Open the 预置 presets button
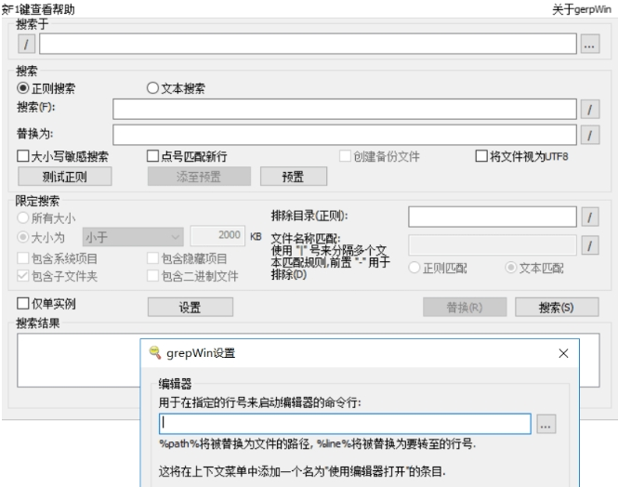The width and height of the screenshot is (618, 487). point(294,177)
